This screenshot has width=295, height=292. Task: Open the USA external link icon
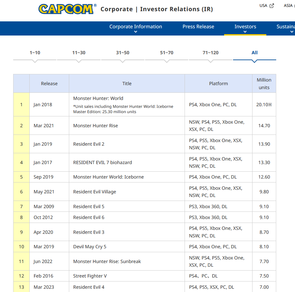pyautogui.click(x=272, y=6)
